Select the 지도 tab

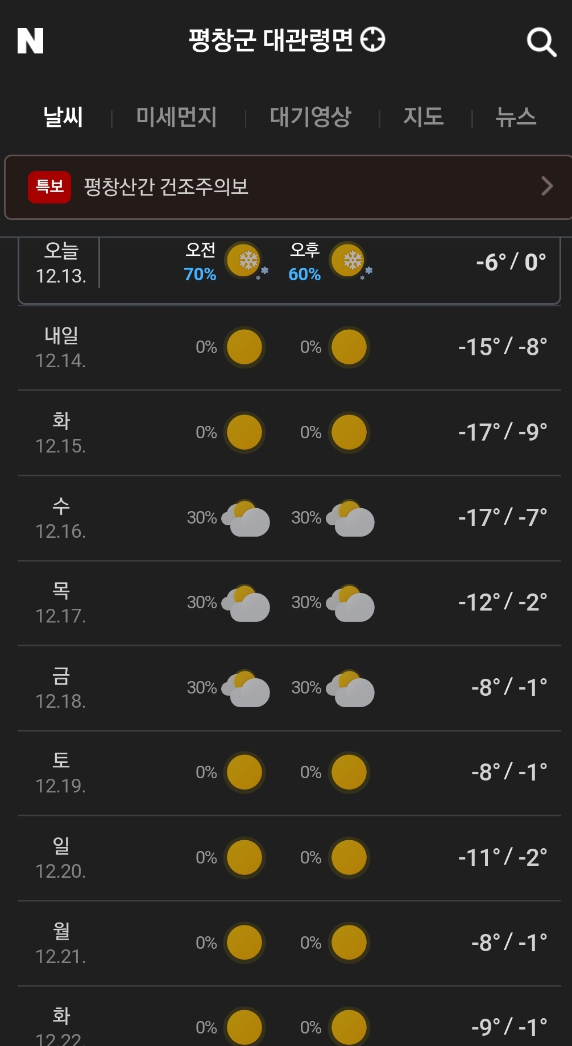coord(424,117)
